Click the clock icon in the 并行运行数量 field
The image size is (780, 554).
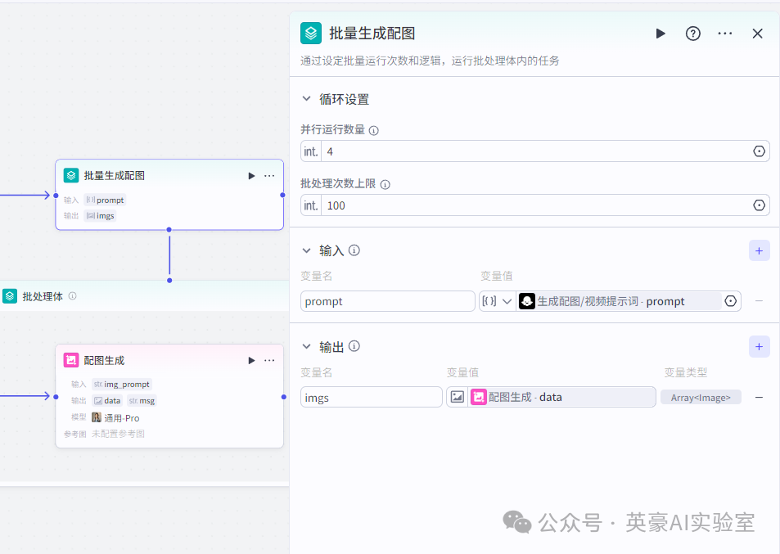click(x=758, y=151)
